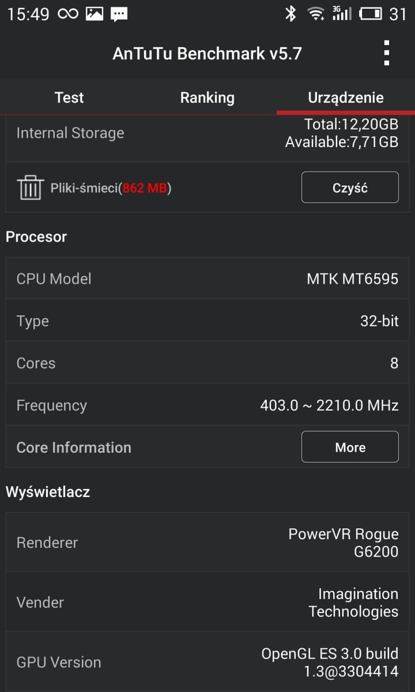Tap the trash can junk files icon

click(x=30, y=187)
